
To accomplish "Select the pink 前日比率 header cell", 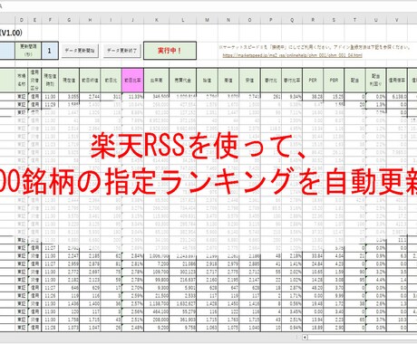I will [x=132, y=81].
